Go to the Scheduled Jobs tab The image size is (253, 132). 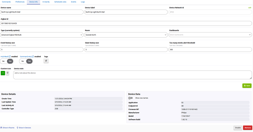(60, 2)
